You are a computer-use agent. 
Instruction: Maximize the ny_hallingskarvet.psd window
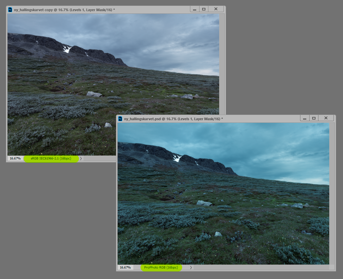pos(314,118)
